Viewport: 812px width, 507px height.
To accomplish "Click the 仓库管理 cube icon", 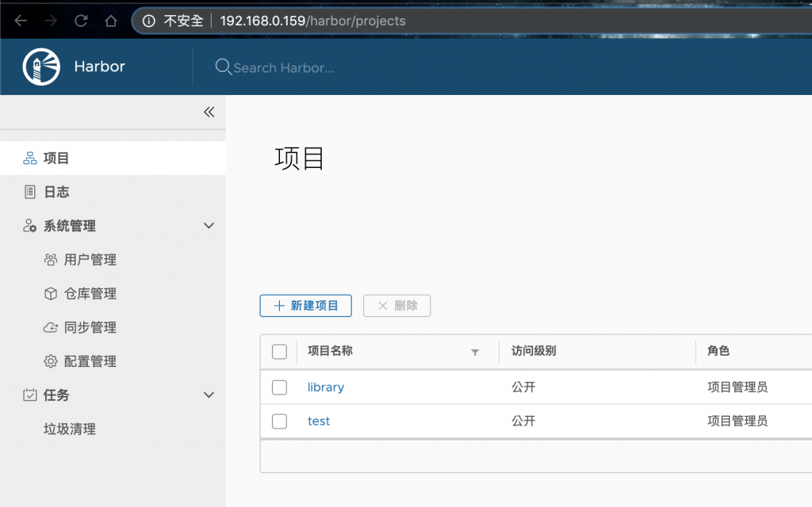I will [50, 294].
